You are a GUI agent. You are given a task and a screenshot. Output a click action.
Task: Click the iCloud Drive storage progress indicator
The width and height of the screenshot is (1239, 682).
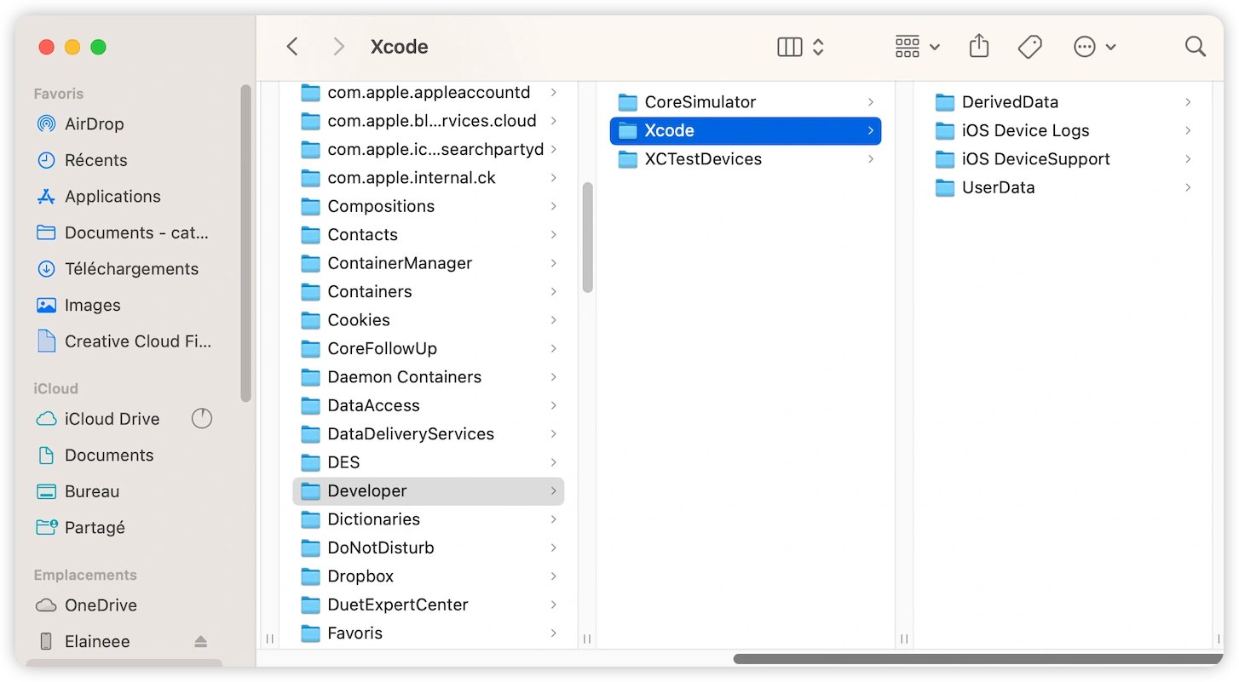(202, 418)
